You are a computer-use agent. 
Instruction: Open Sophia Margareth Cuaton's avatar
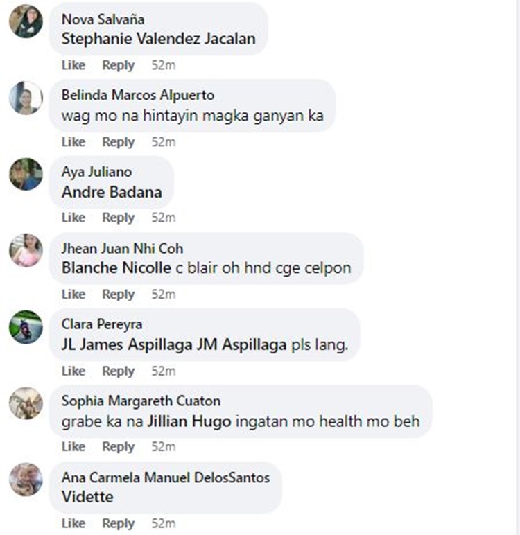[26, 403]
